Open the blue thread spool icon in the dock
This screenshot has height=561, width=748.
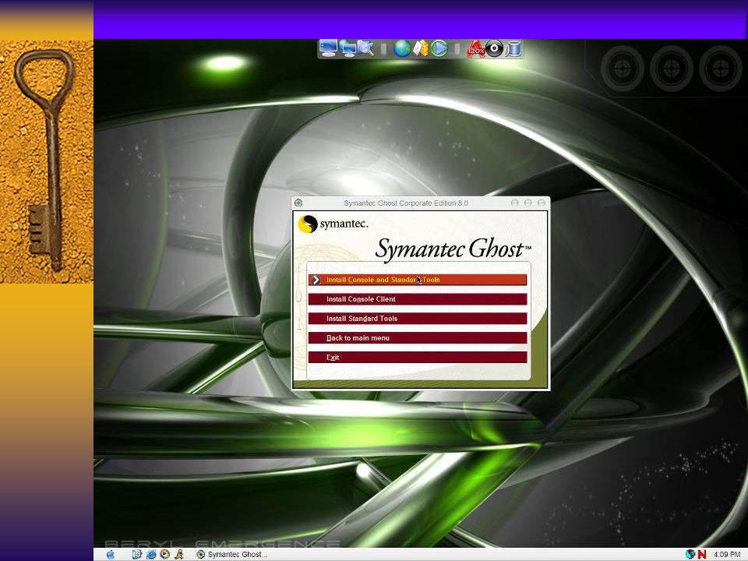(x=513, y=48)
